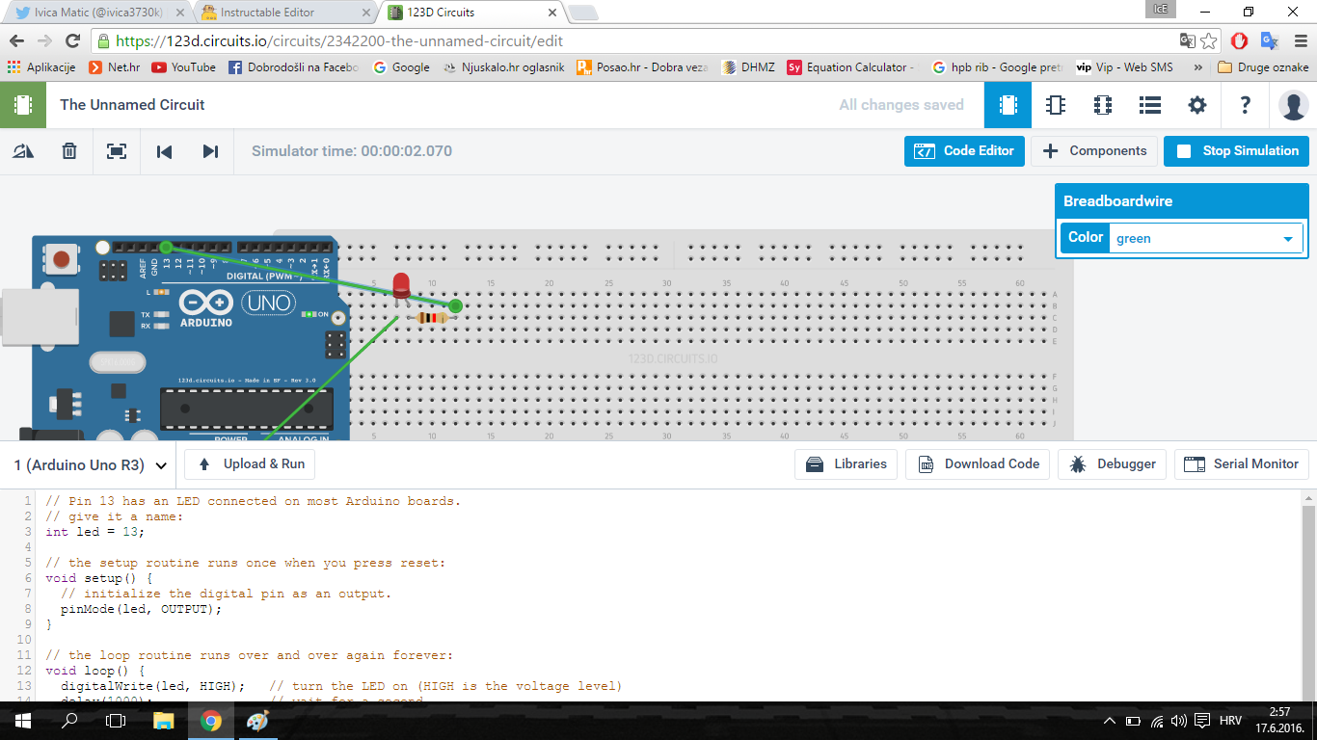Open the Code Editor

point(964,150)
